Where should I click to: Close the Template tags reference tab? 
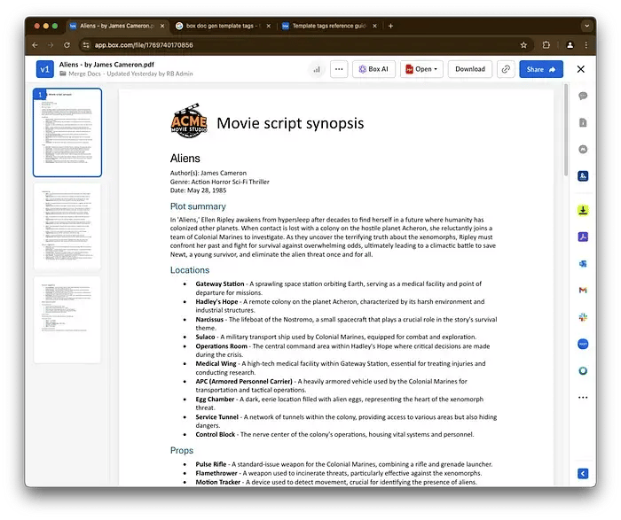click(x=374, y=26)
